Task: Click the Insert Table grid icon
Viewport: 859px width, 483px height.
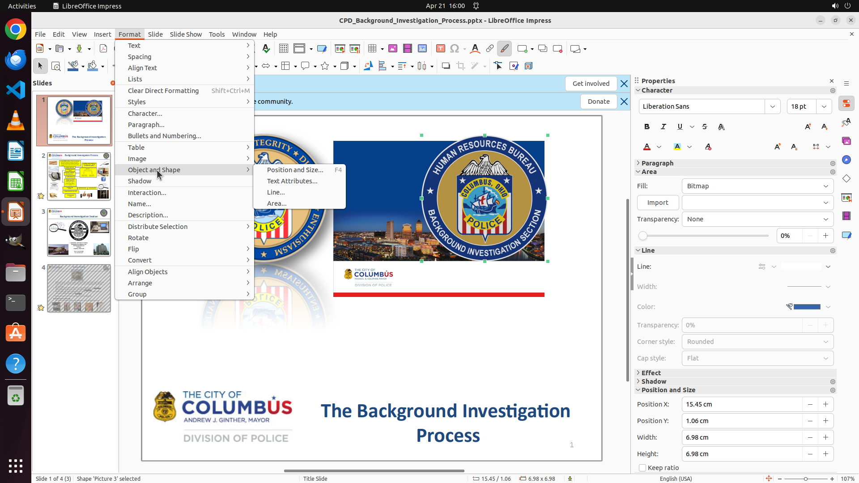Action: pyautogui.click(x=372, y=49)
